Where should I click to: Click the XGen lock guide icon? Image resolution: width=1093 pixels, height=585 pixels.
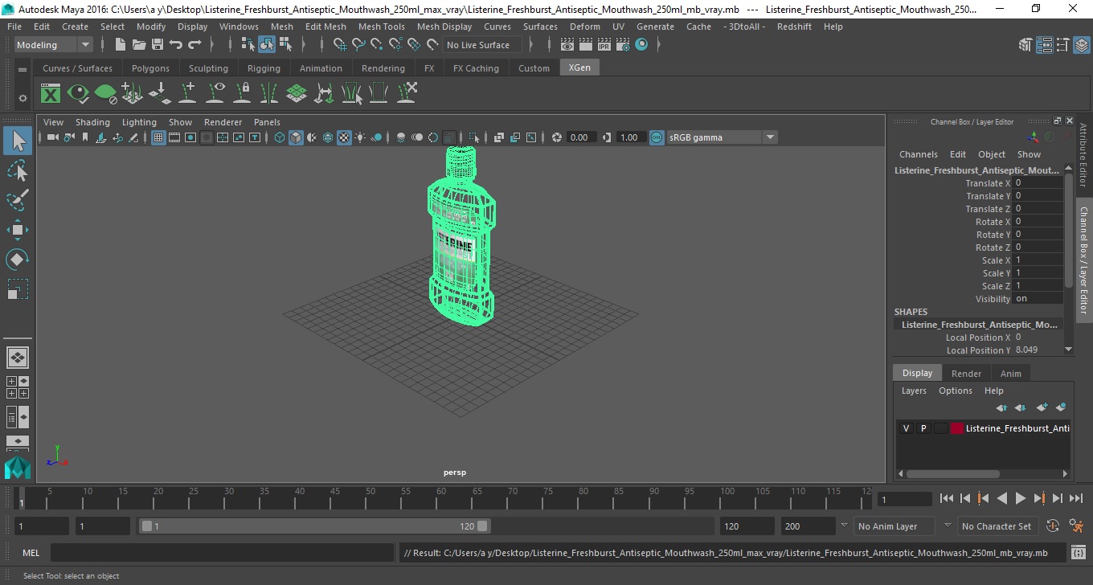pos(242,94)
